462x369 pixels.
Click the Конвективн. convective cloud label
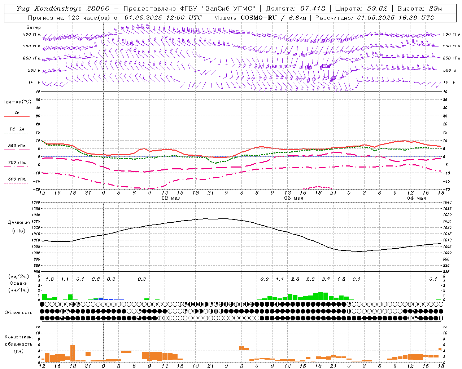(x=18, y=337)
